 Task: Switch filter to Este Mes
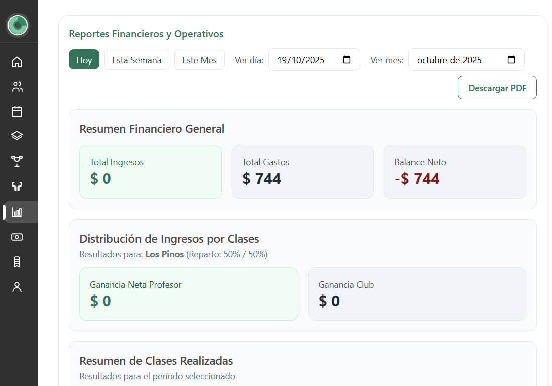[199, 60]
